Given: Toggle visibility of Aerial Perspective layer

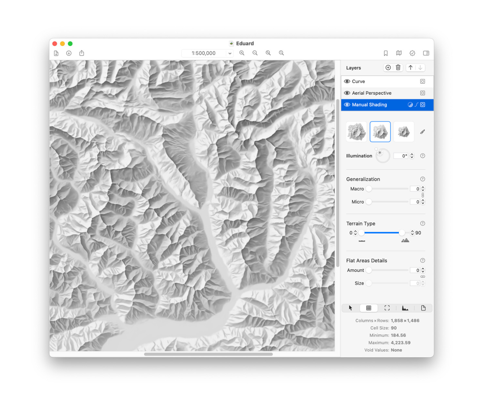Looking at the screenshot, I should [347, 93].
